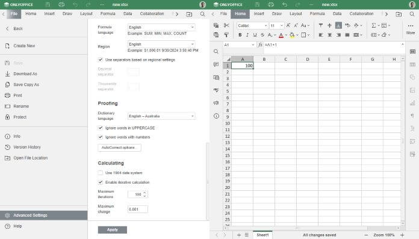Enable Use 1904 date system
The width and height of the screenshot is (419, 239).
coord(101,173)
